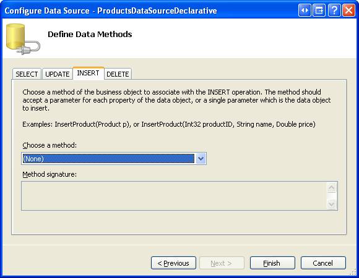Switch to the UPDATE tab
Screen dimensions: 359x278
click(x=57, y=74)
